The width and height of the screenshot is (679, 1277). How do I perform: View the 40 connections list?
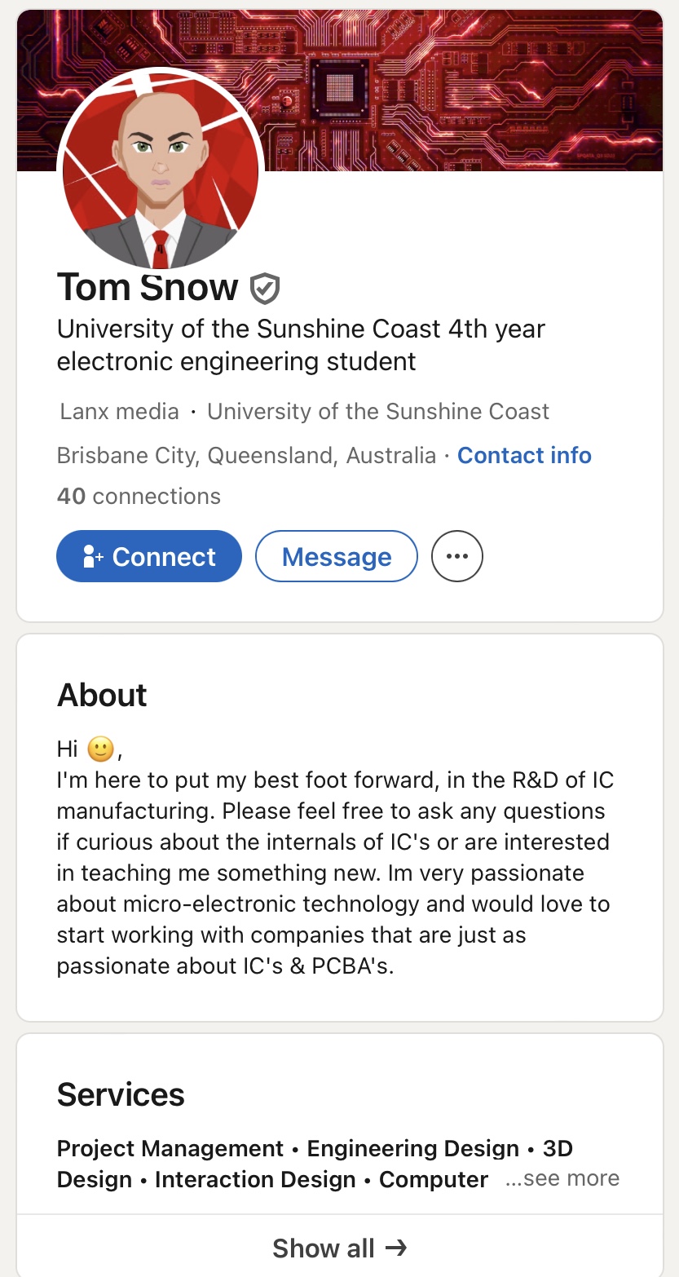point(139,497)
